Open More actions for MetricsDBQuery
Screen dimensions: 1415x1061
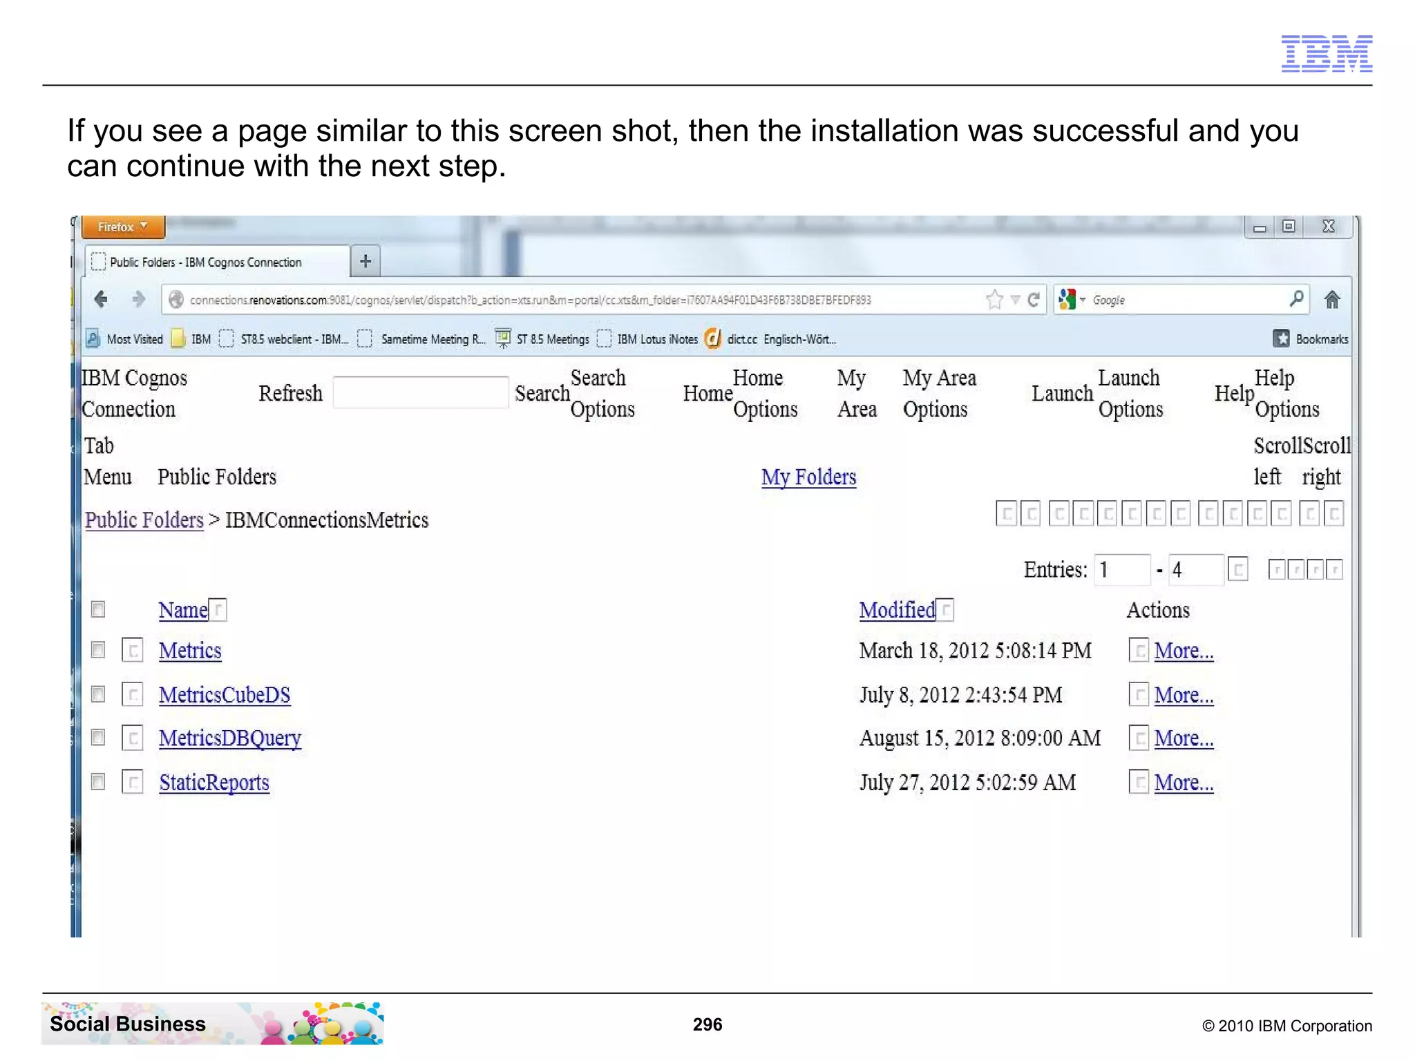tap(1184, 738)
